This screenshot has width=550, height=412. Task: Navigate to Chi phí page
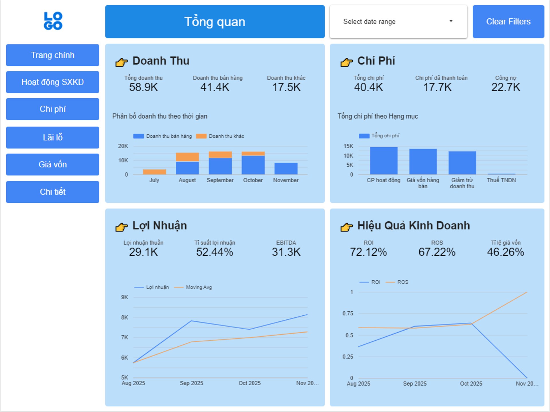[52, 109]
